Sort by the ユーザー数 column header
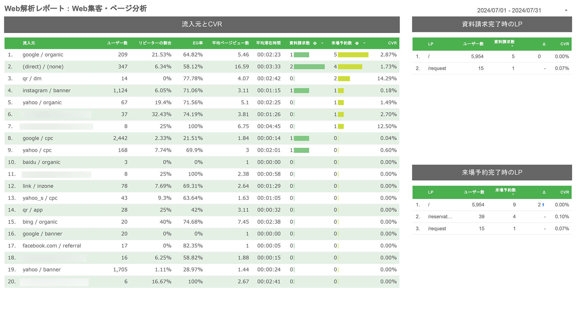577x313 pixels. coord(117,43)
